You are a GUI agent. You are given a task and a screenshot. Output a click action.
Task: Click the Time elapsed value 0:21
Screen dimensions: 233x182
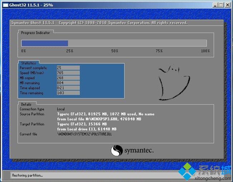[x=68, y=88]
